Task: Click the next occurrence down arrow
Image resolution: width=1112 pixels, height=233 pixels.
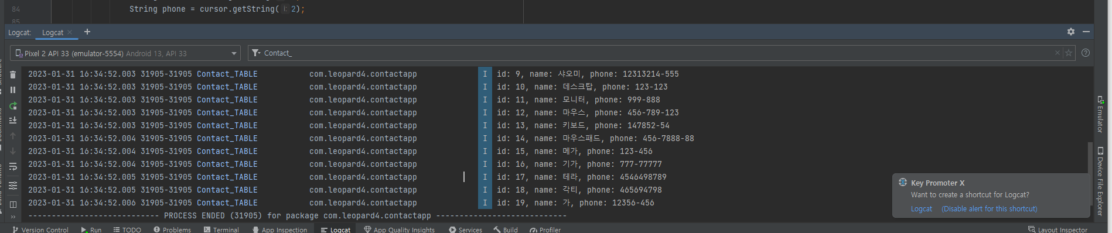Action: coord(13,151)
